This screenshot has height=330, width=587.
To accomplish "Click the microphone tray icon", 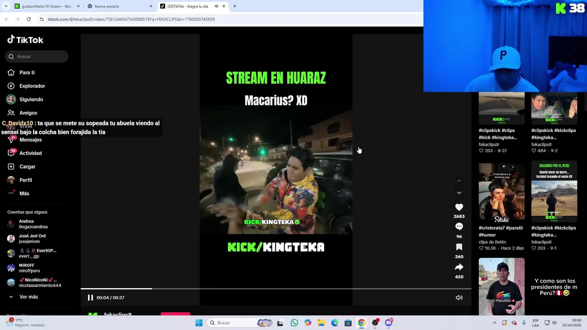I will [x=524, y=323].
